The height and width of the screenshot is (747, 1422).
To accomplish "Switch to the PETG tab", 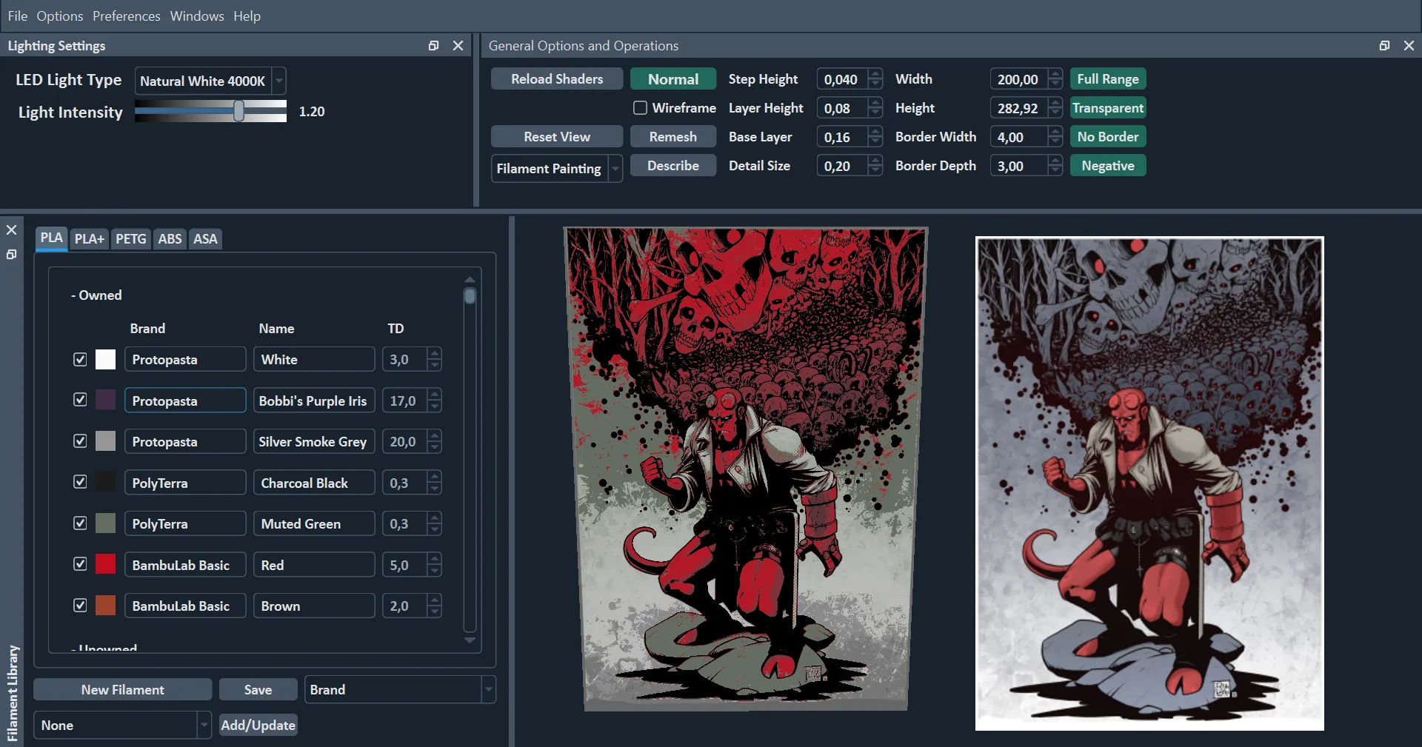I will click(x=131, y=239).
